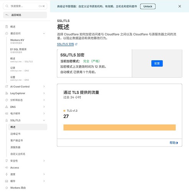Click the orange TLS v1.3 legend dot
The image size is (189, 192).
coord(64,111)
